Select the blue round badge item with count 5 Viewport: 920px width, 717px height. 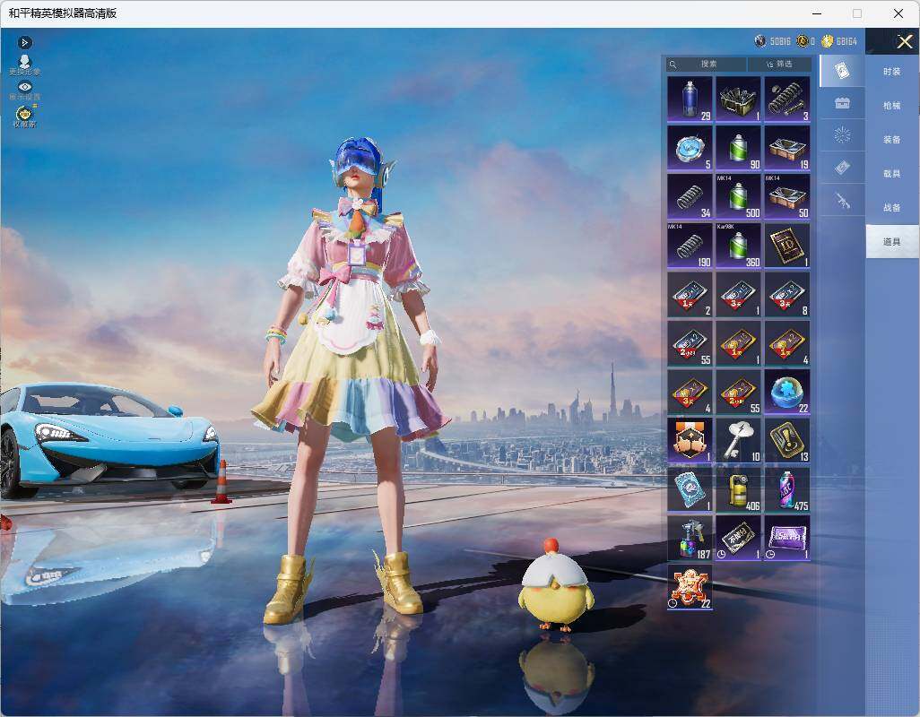coord(690,148)
